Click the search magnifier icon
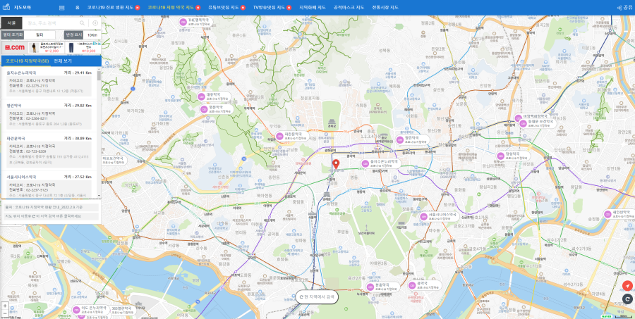Image resolution: width=635 pixels, height=319 pixels. click(83, 23)
